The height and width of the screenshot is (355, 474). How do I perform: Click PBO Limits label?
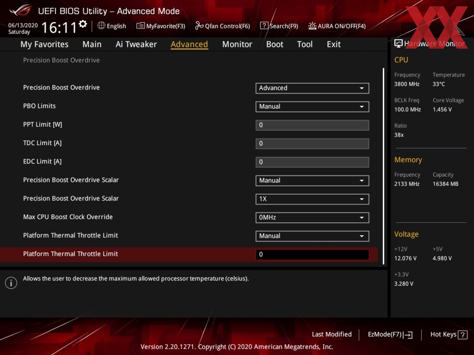39,106
